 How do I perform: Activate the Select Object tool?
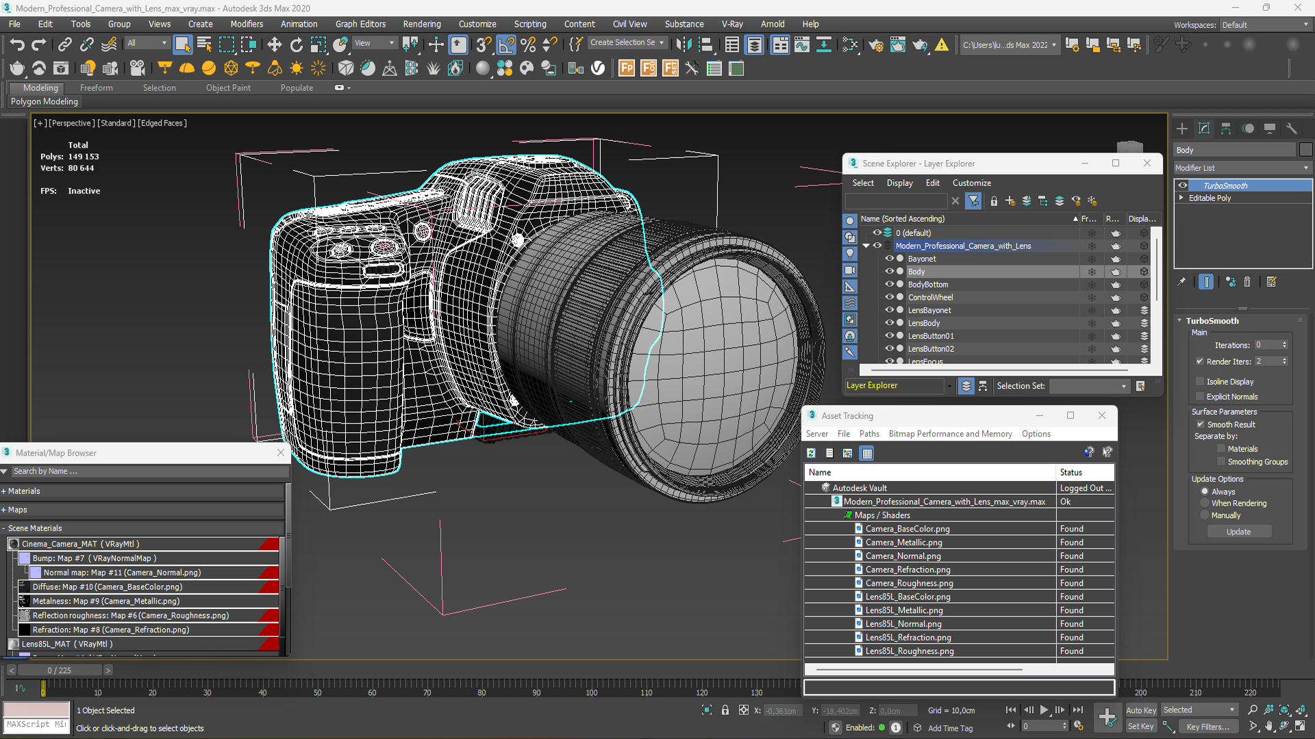182,45
